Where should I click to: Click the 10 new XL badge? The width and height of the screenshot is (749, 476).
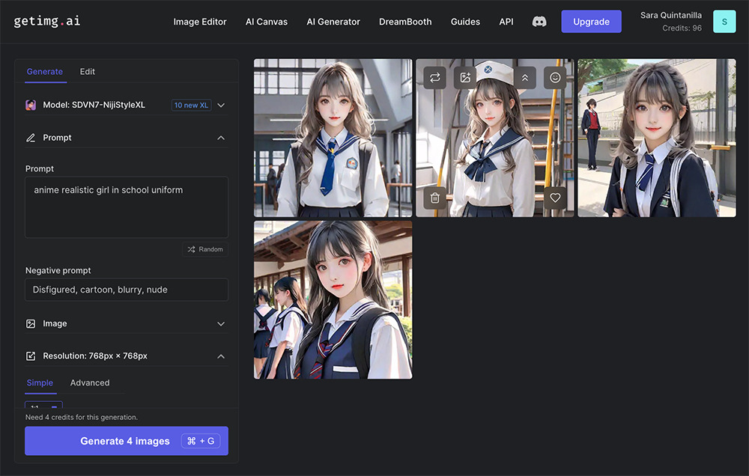point(191,105)
